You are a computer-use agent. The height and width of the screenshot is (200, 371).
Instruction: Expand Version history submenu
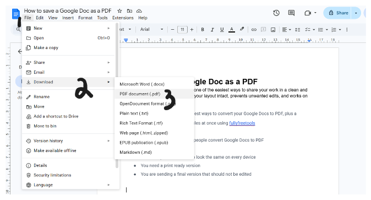(68, 140)
